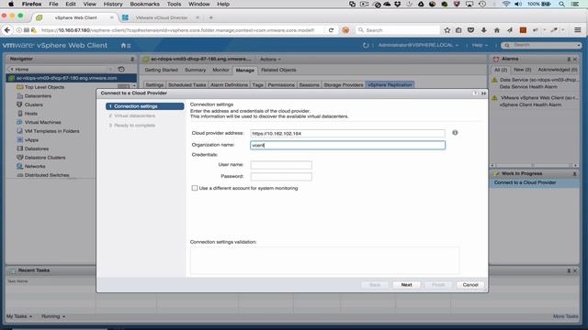Viewport: 588px width, 330px height.
Task: Switch to the Manage tab
Action: click(x=245, y=70)
